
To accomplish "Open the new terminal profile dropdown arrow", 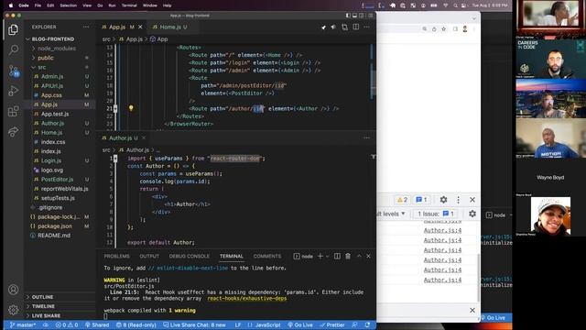I will tap(328, 257).
